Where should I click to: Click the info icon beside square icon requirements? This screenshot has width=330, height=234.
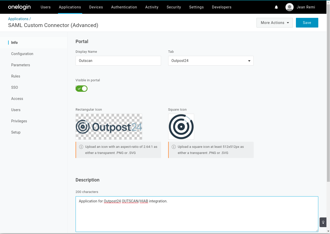pyautogui.click(x=174, y=147)
